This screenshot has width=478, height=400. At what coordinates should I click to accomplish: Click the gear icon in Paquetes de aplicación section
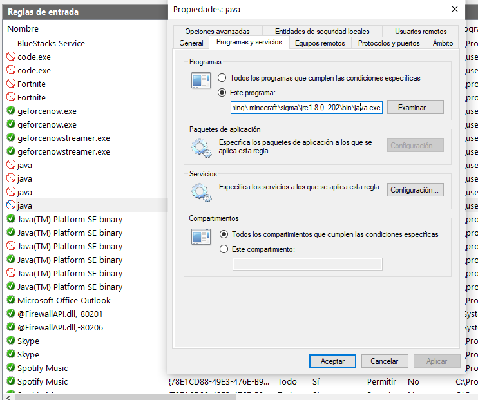(x=202, y=148)
